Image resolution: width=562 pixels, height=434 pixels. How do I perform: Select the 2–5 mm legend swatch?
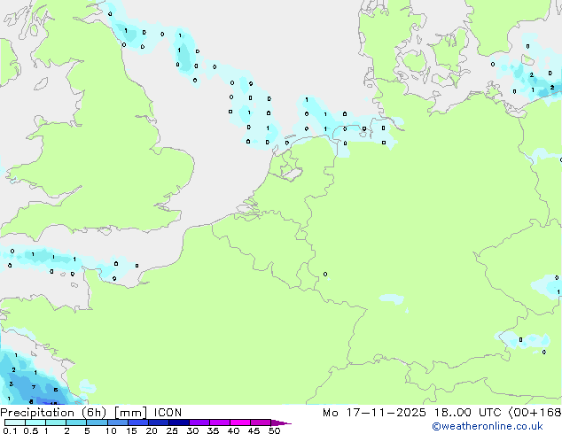pos(76,422)
